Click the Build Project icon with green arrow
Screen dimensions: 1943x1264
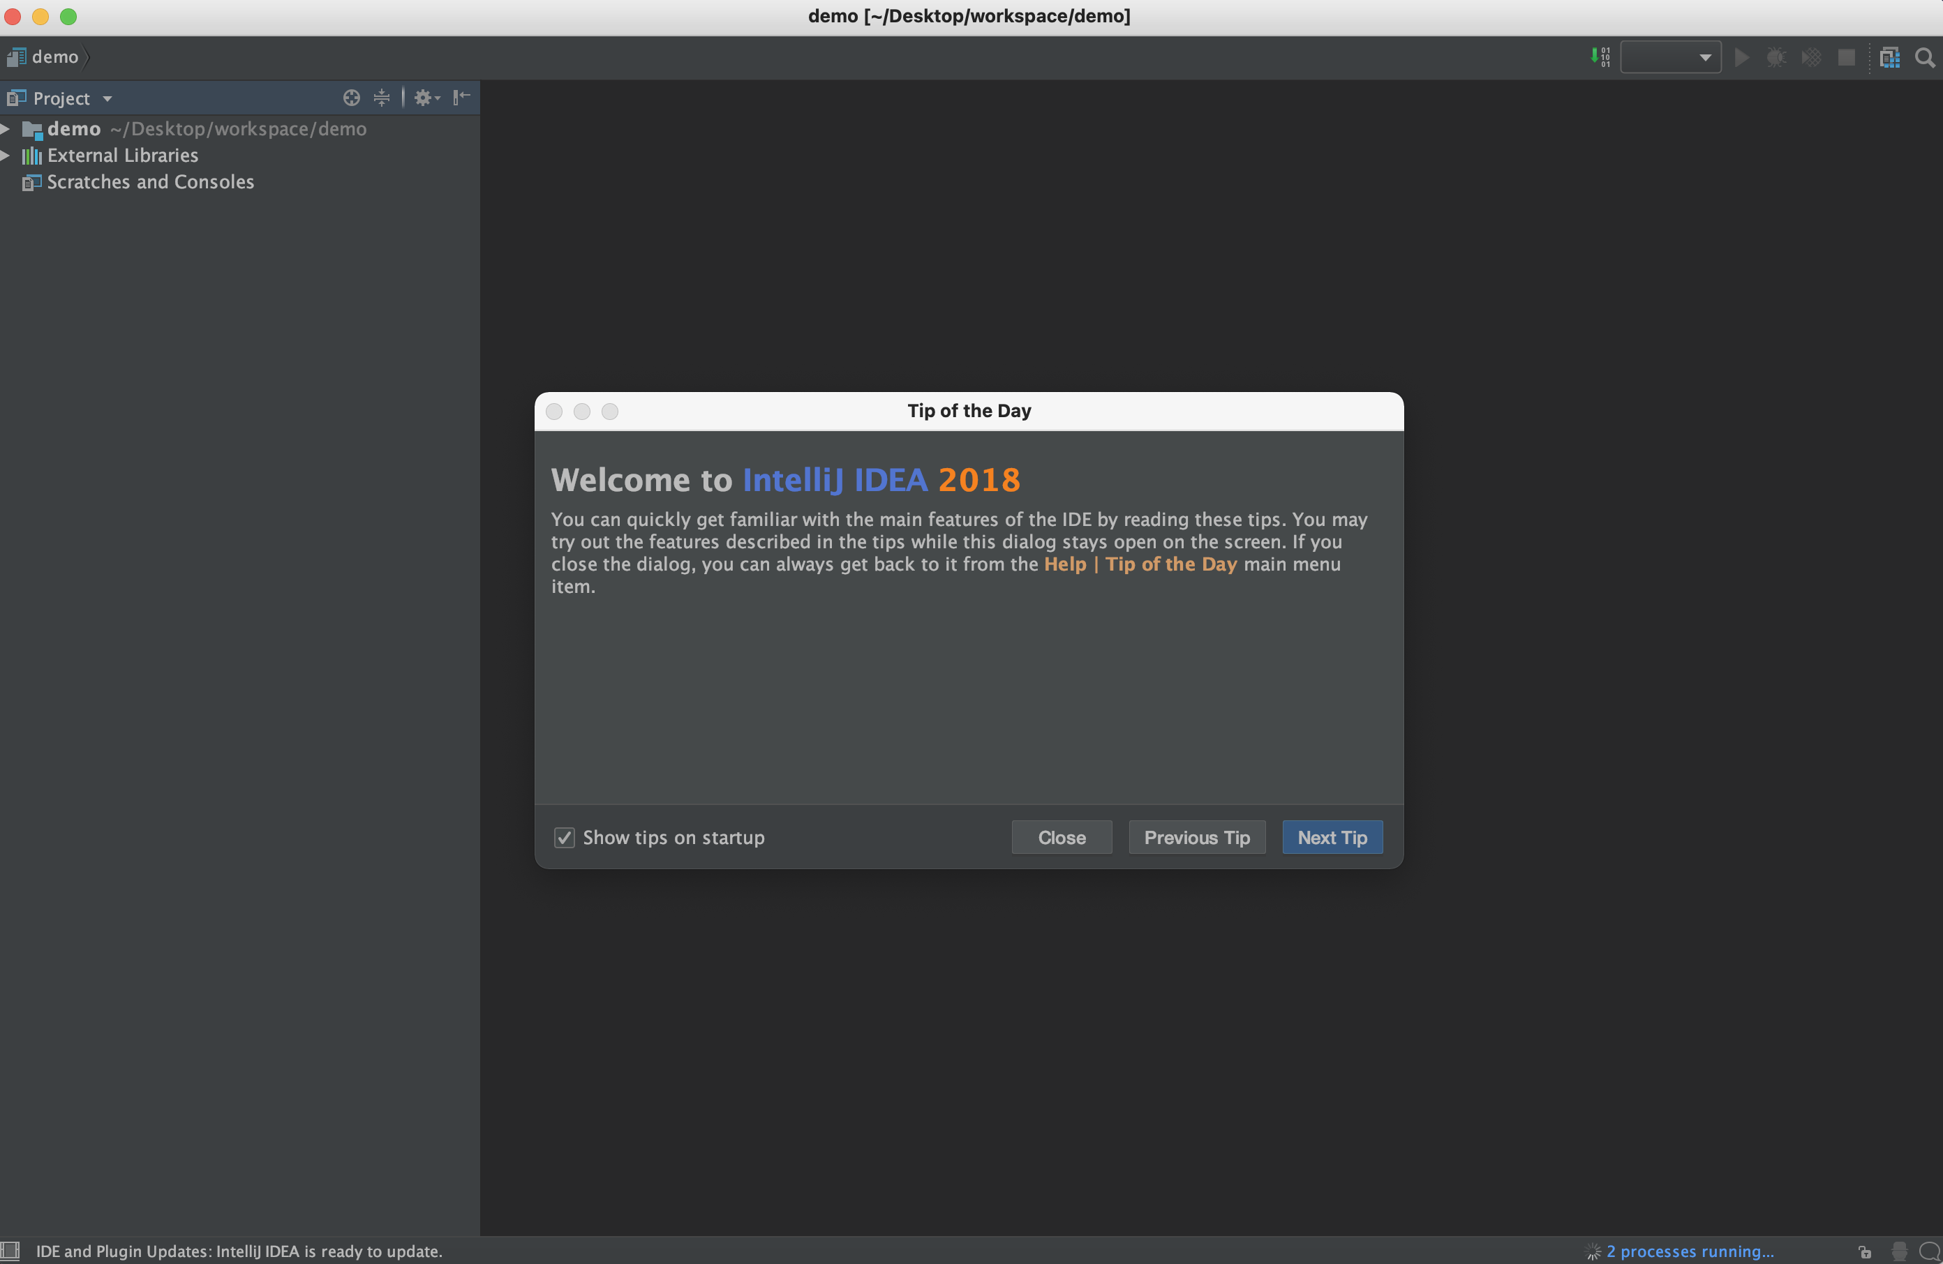tap(1600, 57)
